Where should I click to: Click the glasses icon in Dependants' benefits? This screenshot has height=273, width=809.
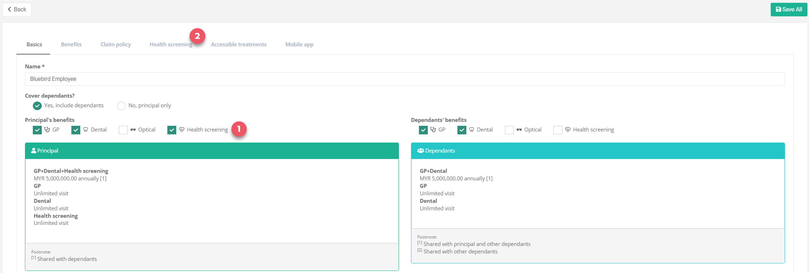519,130
